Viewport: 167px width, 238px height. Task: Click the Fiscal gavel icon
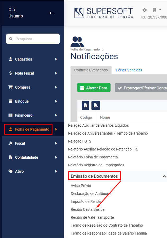(x=11, y=143)
